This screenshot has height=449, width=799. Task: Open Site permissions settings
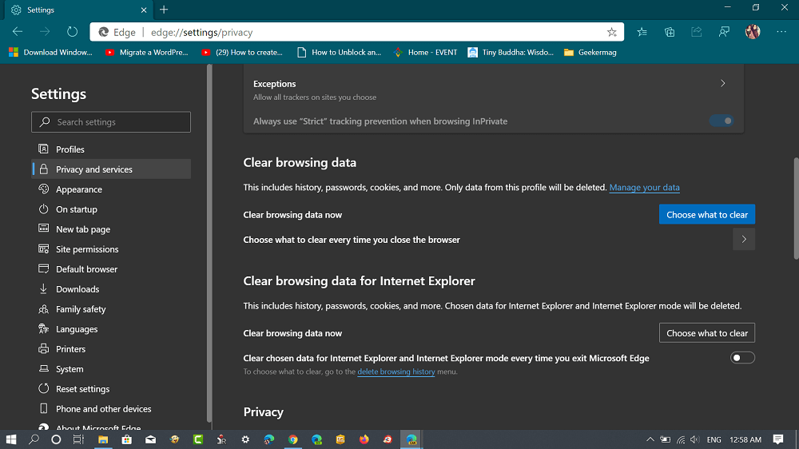(112, 248)
